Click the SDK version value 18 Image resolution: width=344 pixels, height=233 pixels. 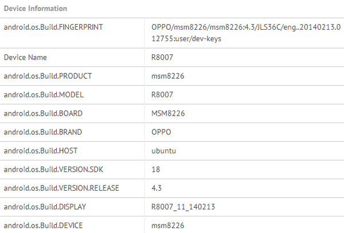(x=156, y=169)
